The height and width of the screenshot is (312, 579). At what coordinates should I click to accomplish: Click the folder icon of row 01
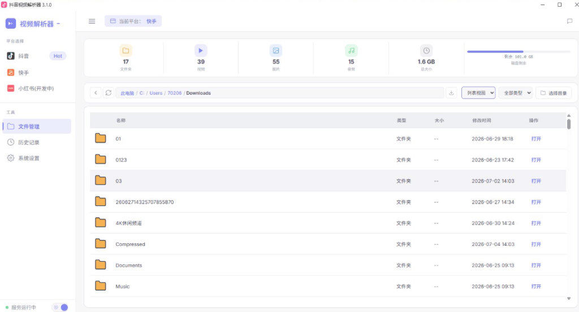tap(101, 138)
